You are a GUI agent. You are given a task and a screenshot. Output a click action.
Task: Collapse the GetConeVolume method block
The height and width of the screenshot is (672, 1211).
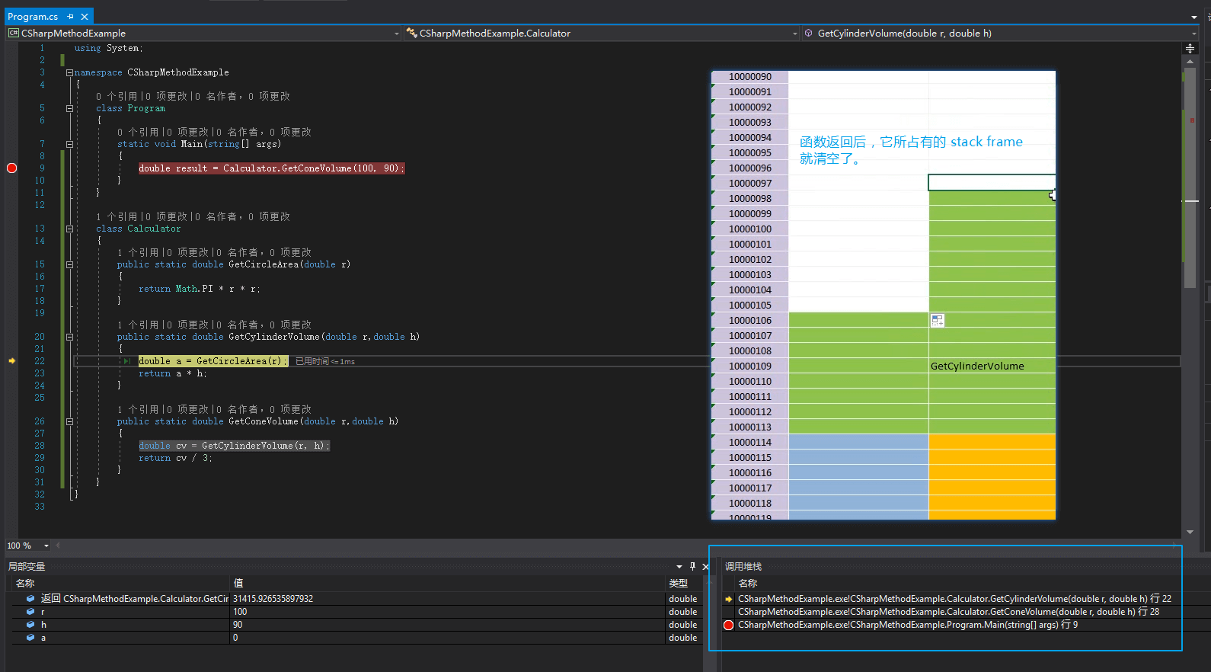pos(69,421)
